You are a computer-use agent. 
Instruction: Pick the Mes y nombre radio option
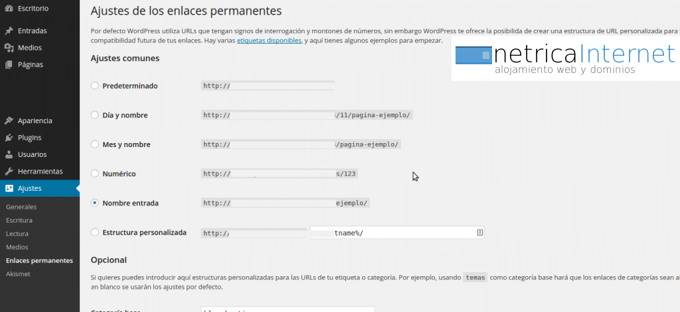pos(95,144)
